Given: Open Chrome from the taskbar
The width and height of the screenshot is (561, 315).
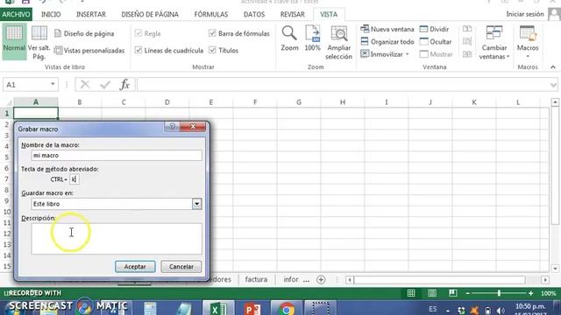Looking at the screenshot, I should 287,308.
